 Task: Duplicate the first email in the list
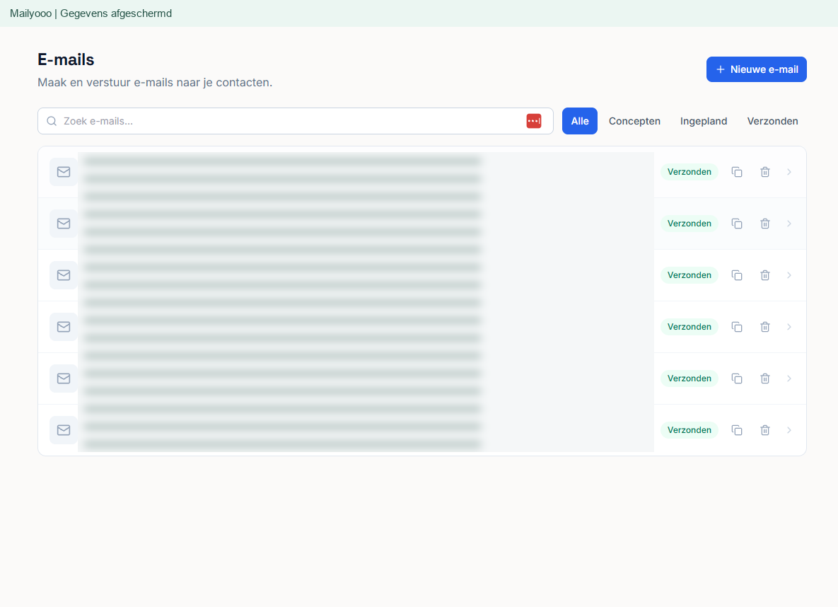[x=736, y=172]
